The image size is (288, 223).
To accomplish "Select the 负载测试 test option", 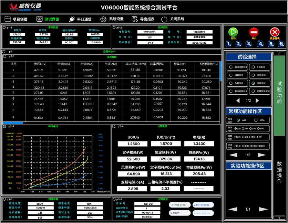I will pos(237,83).
